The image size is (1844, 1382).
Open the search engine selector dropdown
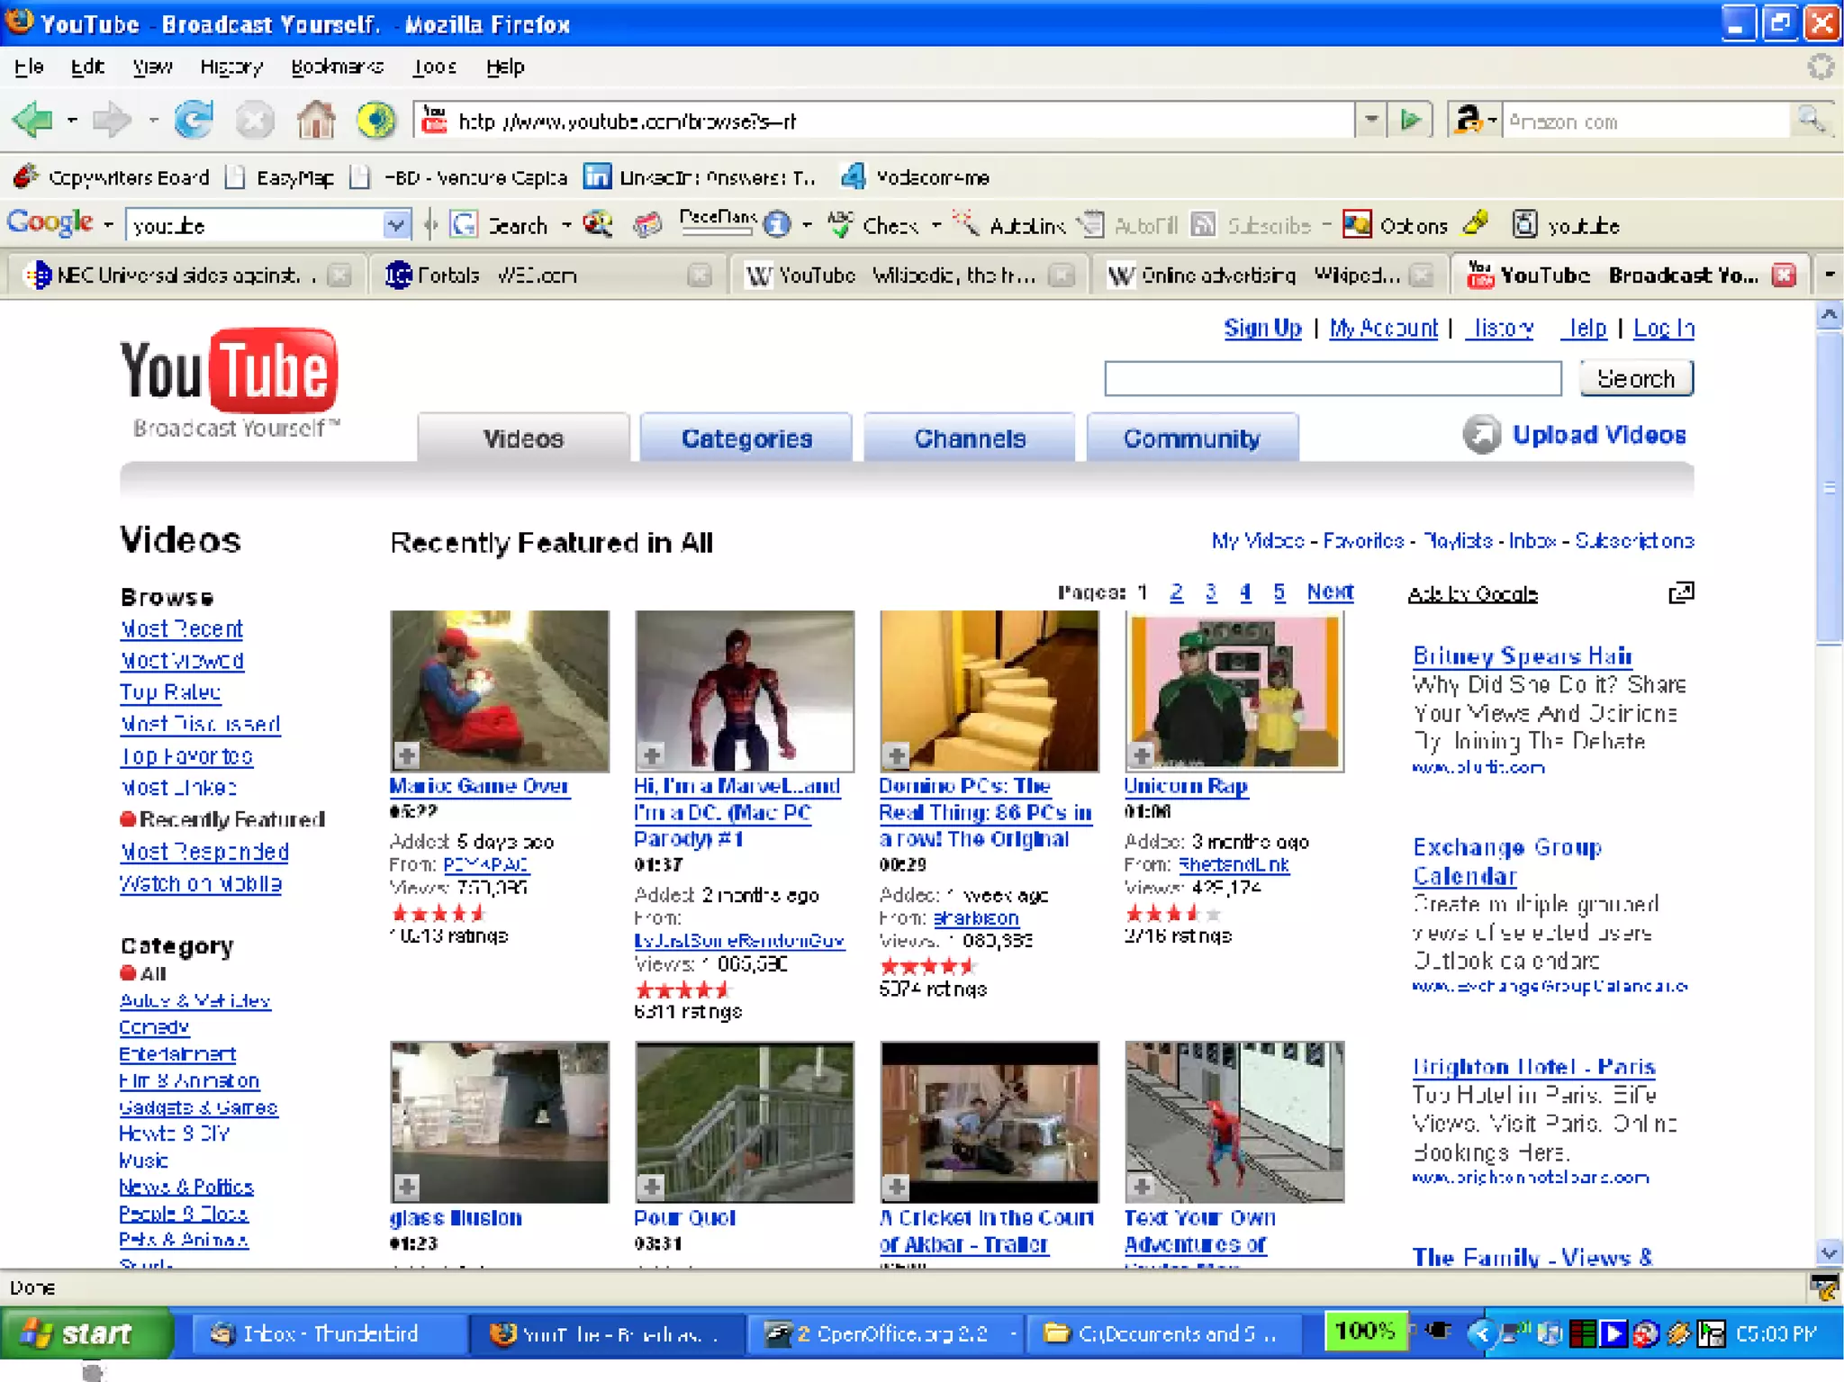pyautogui.click(x=1492, y=120)
